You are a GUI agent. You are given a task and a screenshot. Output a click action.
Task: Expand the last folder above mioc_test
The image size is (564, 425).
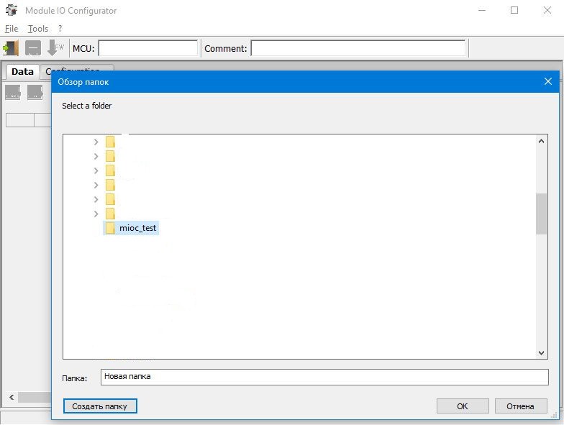tap(96, 214)
